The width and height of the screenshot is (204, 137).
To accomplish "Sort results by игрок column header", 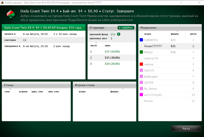I will click(154, 34).
